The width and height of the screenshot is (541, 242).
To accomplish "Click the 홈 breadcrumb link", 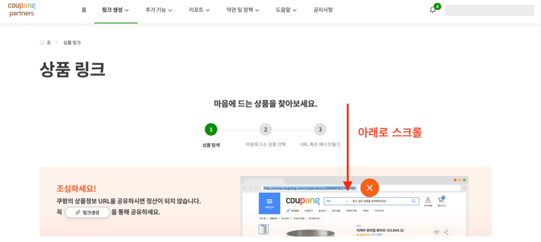I will coord(49,42).
